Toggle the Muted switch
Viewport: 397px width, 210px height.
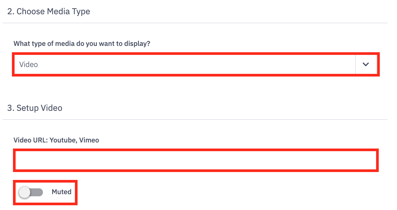[x=31, y=192]
